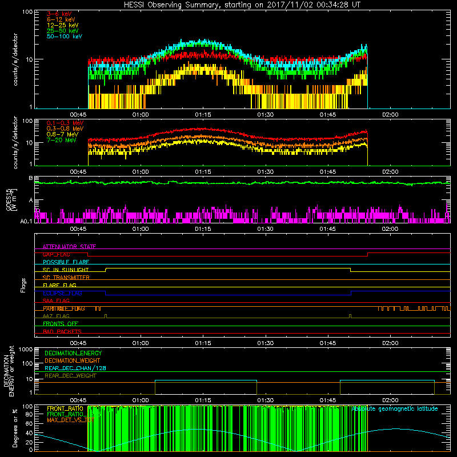Click the 0.8-7 MeV legend entry
Screen dimensions: 457x457
point(62,134)
